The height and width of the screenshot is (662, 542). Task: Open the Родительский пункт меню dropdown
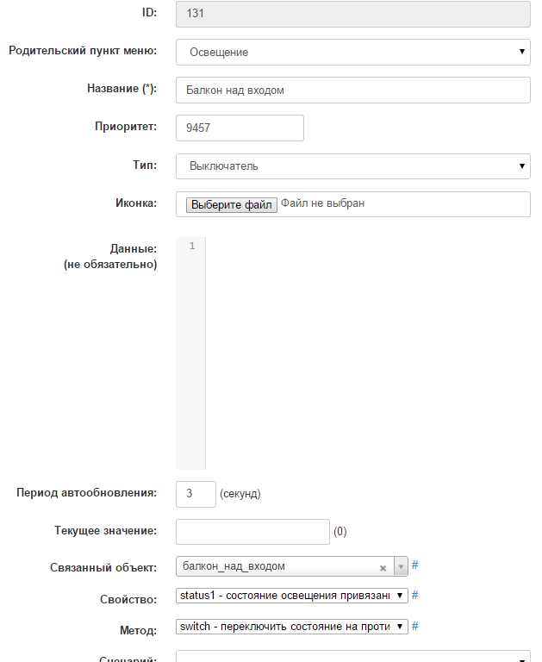tap(352, 52)
